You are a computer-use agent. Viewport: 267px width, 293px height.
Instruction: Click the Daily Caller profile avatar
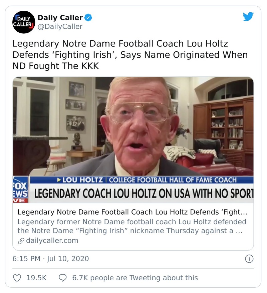coord(24,22)
